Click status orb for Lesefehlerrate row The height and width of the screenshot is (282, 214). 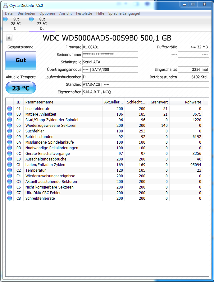10,108
